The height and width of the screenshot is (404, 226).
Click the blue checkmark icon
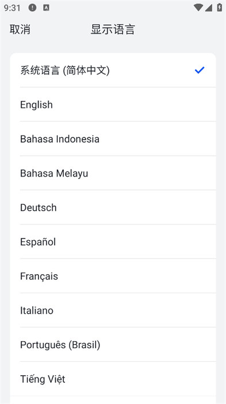tap(200, 70)
